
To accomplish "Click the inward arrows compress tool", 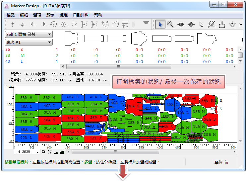I will coord(191,24).
